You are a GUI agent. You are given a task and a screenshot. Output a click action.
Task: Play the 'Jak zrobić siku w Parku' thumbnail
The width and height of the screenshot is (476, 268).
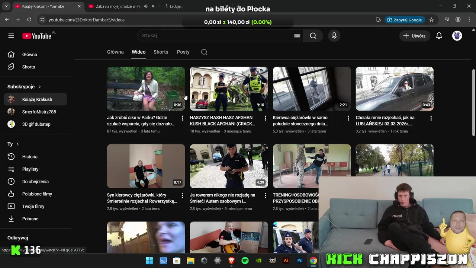click(146, 89)
